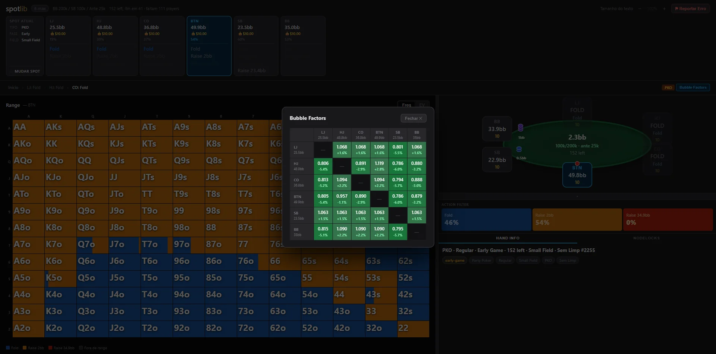Click the SB player's bounty bag icon
Viewport: 716px width, 354px height.
coord(240,34)
